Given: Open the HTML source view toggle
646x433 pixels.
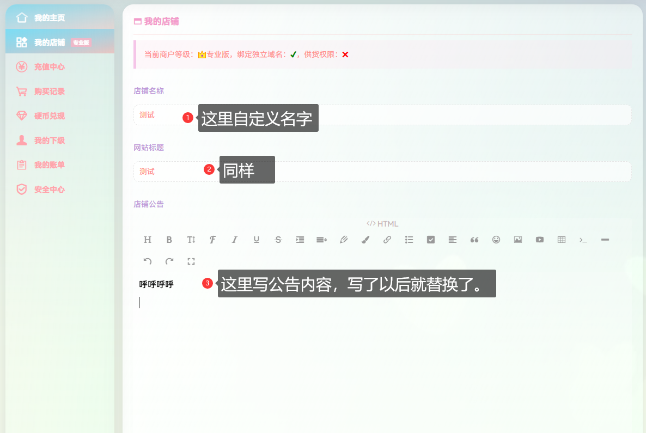Looking at the screenshot, I should click(x=383, y=223).
